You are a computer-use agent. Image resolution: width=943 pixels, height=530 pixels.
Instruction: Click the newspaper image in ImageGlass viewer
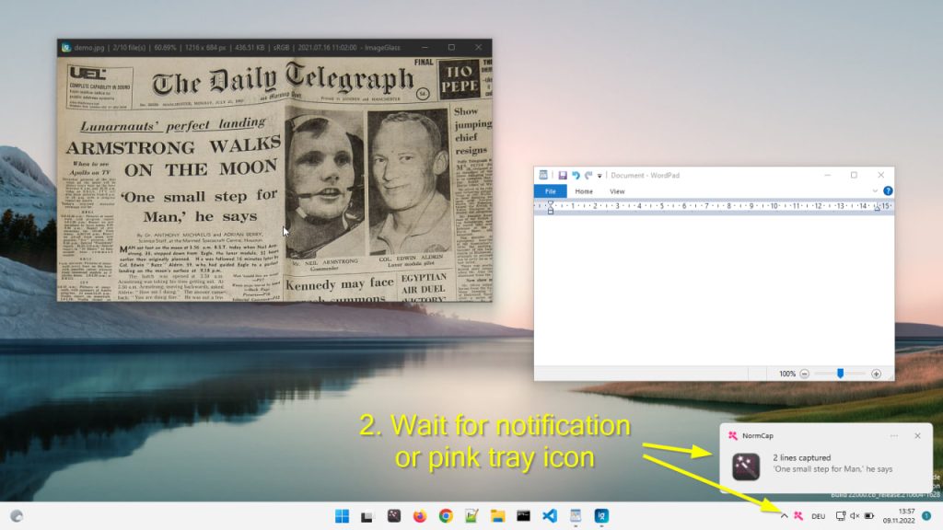(x=274, y=179)
